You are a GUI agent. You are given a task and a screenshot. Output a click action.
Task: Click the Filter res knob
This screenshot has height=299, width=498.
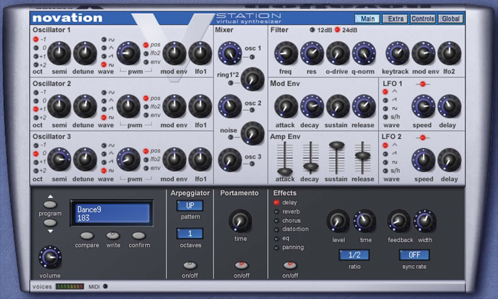pos(312,53)
